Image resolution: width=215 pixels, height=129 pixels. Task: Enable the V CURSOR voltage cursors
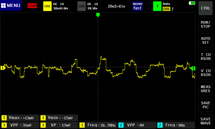pyautogui.click(x=205, y=73)
